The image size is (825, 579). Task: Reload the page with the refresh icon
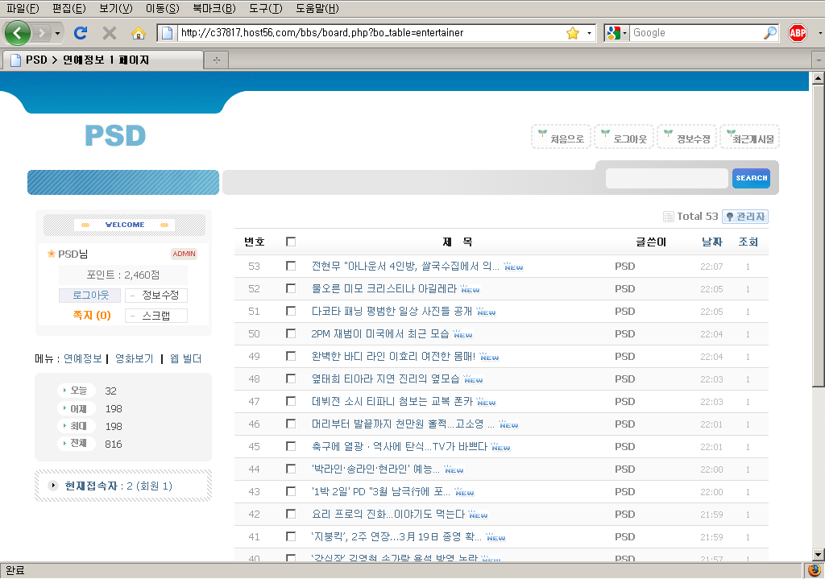click(81, 33)
